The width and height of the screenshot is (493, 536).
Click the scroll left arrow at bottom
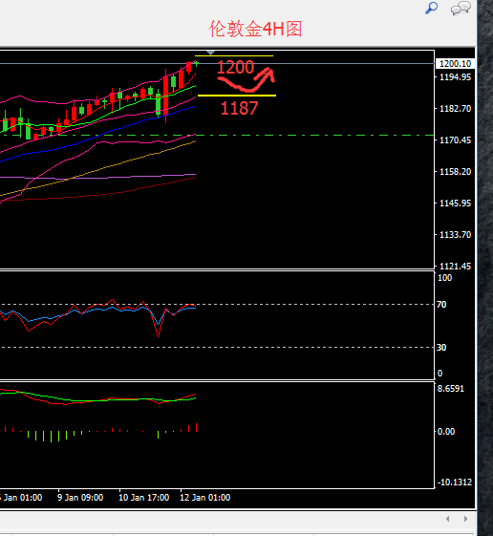click(447, 519)
